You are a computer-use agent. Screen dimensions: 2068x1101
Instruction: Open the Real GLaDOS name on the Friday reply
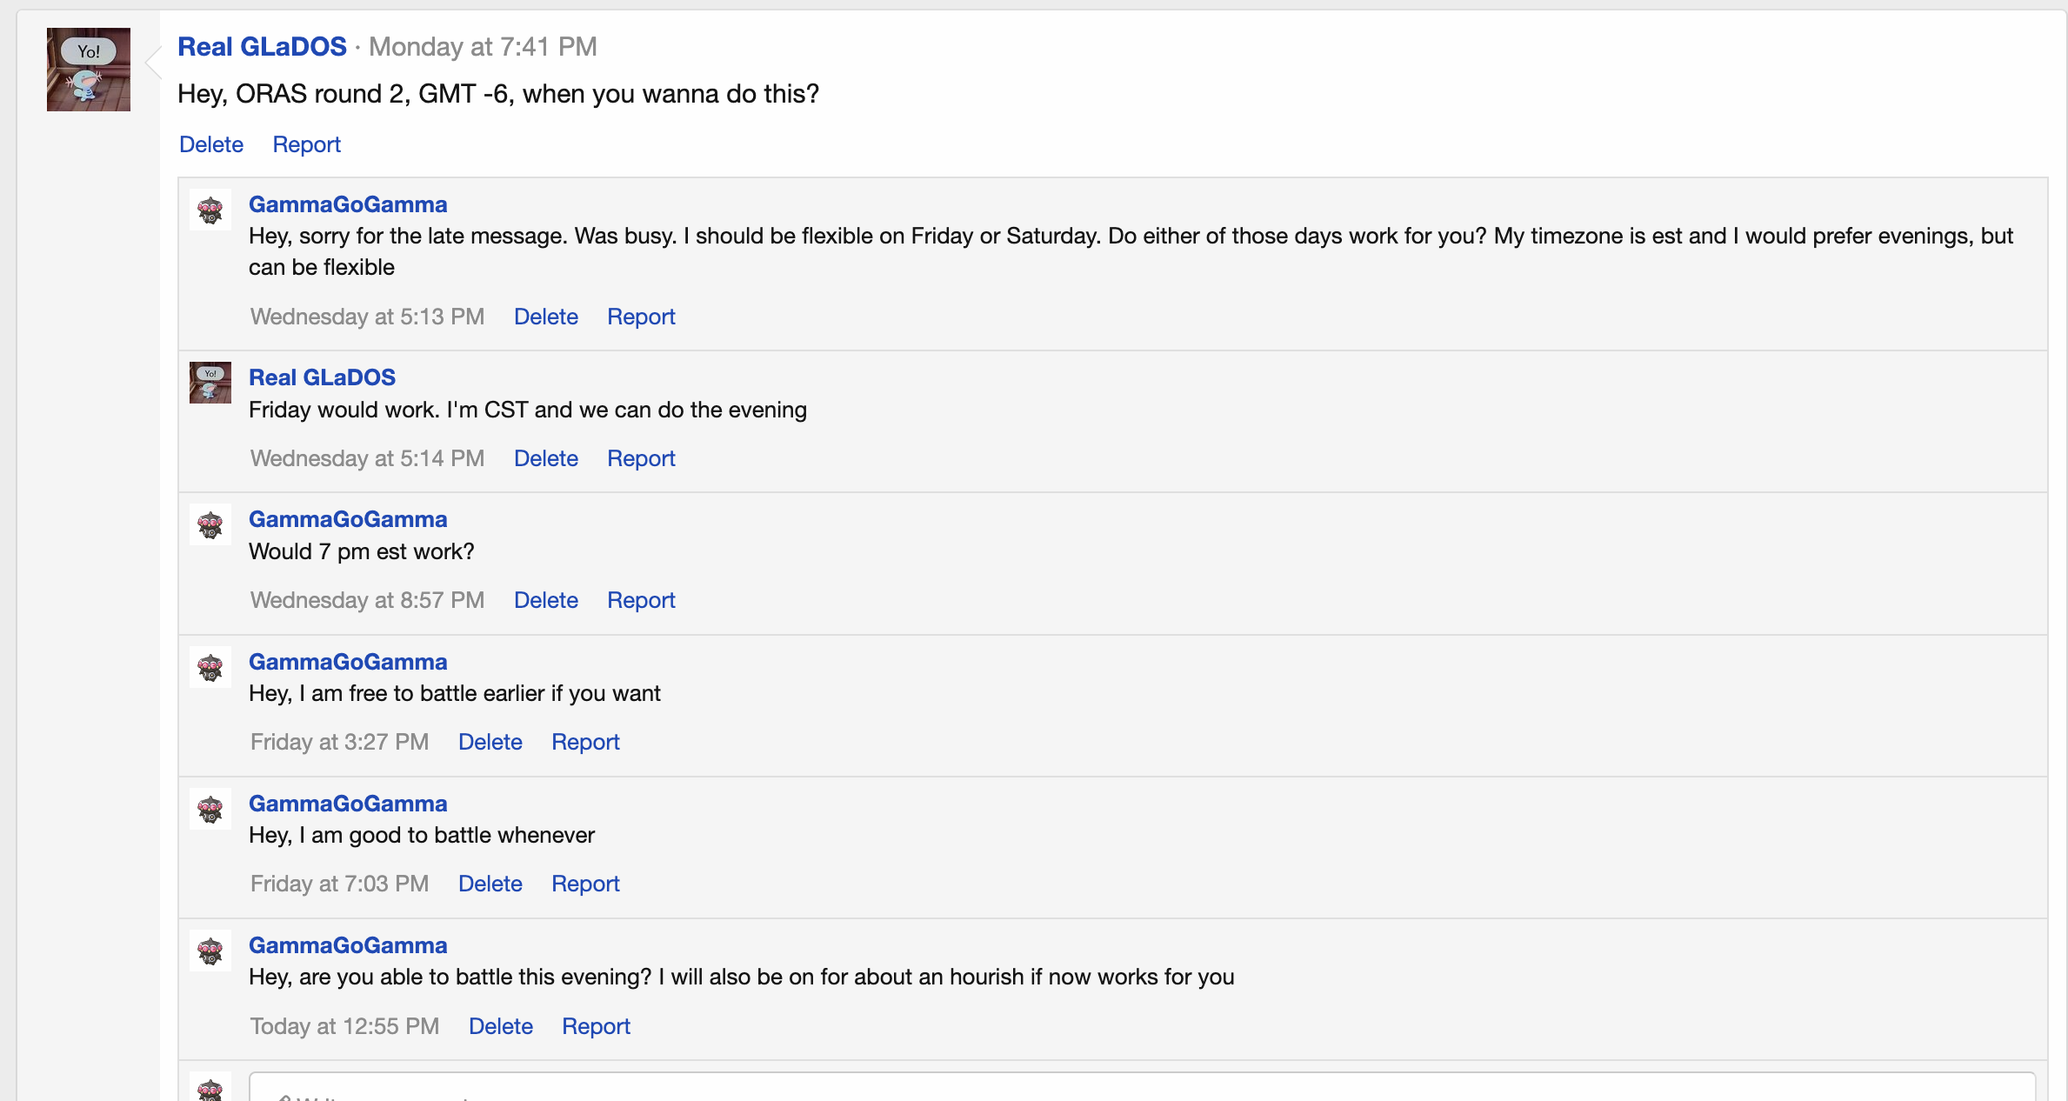(322, 377)
